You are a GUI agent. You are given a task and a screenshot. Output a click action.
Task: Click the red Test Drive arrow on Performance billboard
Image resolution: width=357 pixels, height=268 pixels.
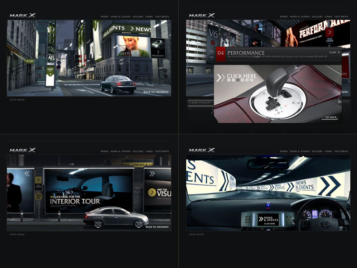click(329, 32)
